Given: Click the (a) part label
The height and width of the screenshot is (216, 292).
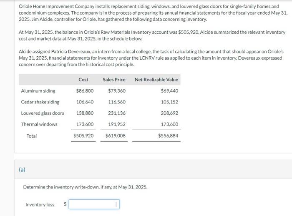Looking at the screenshot, I should click(x=22, y=170).
